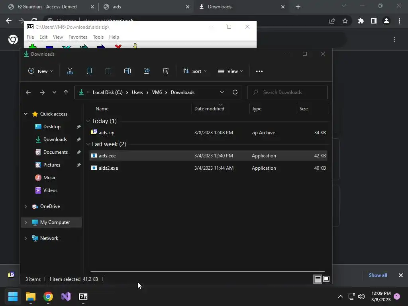Share this page icon in Chrome address bar
408x306 pixels.
(332, 21)
